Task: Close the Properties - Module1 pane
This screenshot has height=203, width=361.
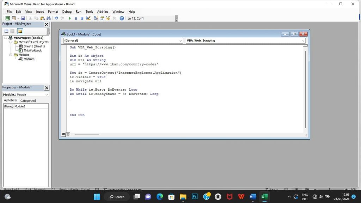Action: (x=47, y=88)
